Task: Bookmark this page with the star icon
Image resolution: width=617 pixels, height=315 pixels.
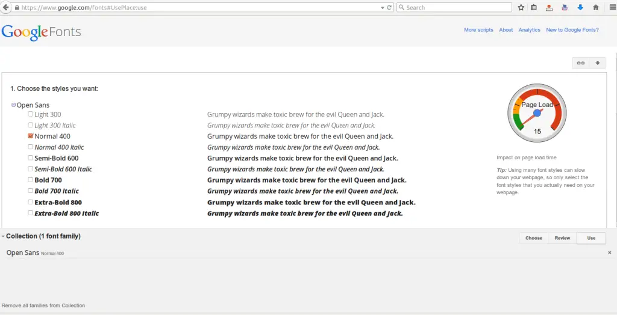Action: point(521,7)
